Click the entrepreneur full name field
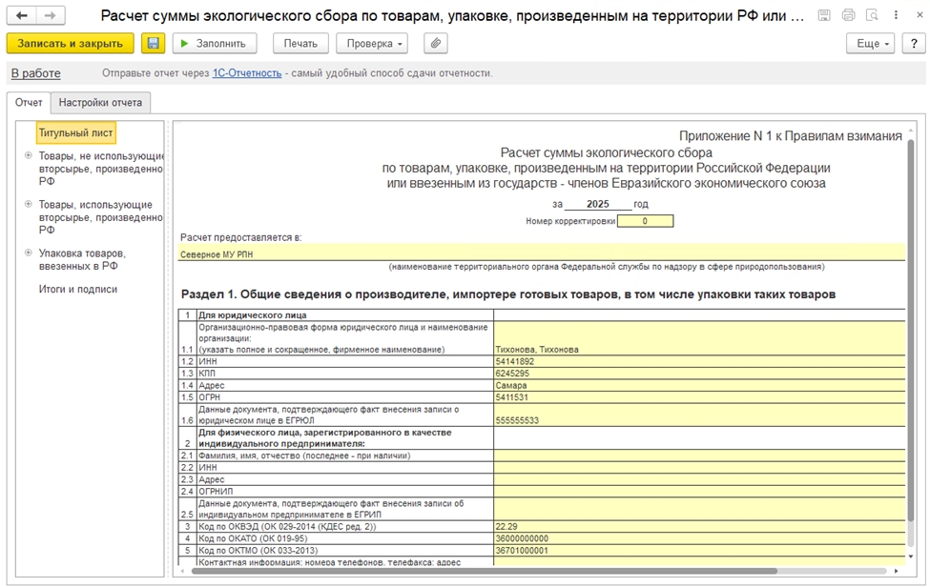Image resolution: width=930 pixels, height=587 pixels. [699, 455]
